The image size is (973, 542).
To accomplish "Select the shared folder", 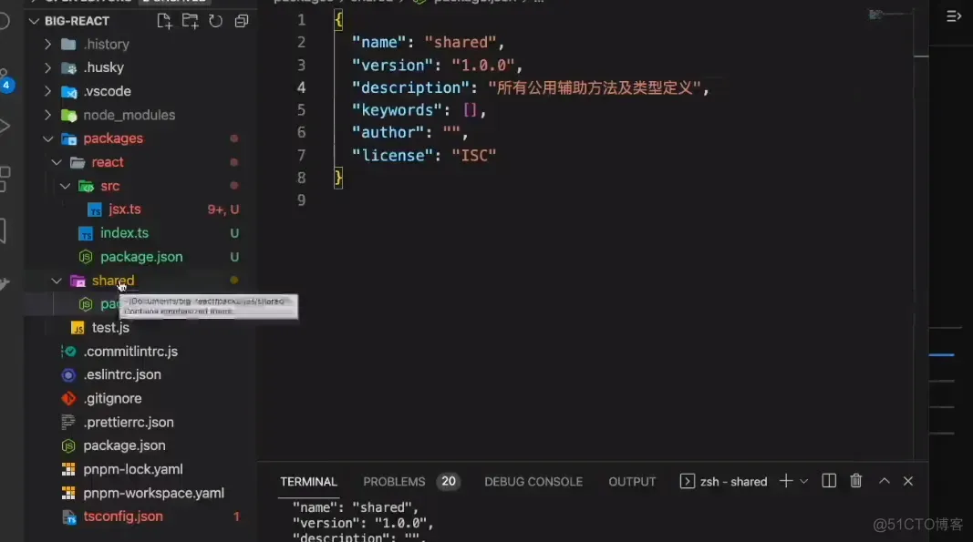I will click(x=112, y=281).
